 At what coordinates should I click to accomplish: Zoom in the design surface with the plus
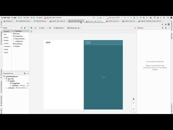[x=133, y=103]
